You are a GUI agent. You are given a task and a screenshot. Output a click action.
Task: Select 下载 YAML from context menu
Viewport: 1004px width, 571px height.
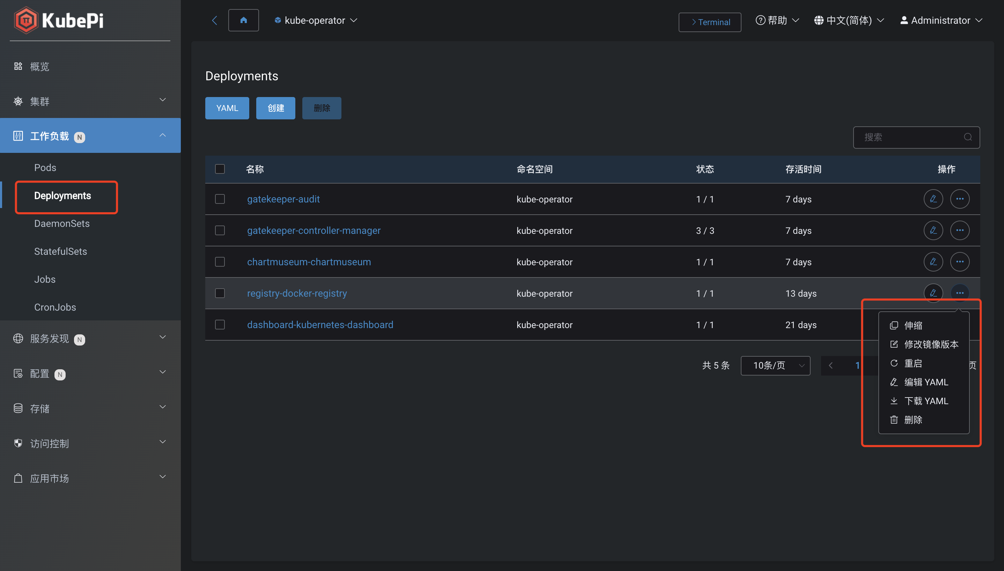pos(924,401)
